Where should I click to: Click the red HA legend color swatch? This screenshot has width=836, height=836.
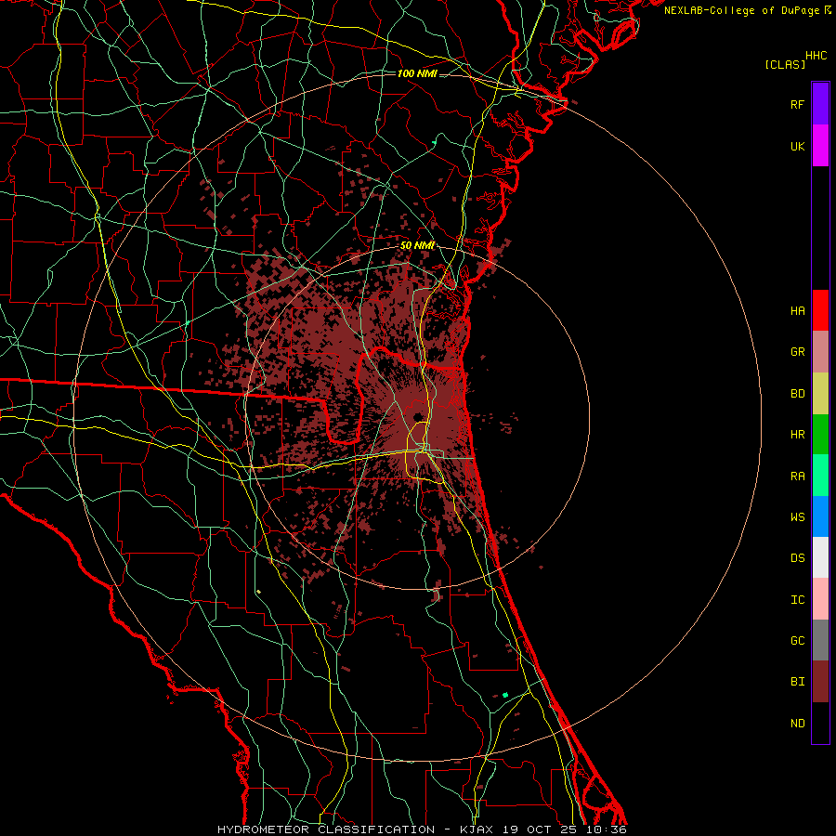pyautogui.click(x=820, y=310)
